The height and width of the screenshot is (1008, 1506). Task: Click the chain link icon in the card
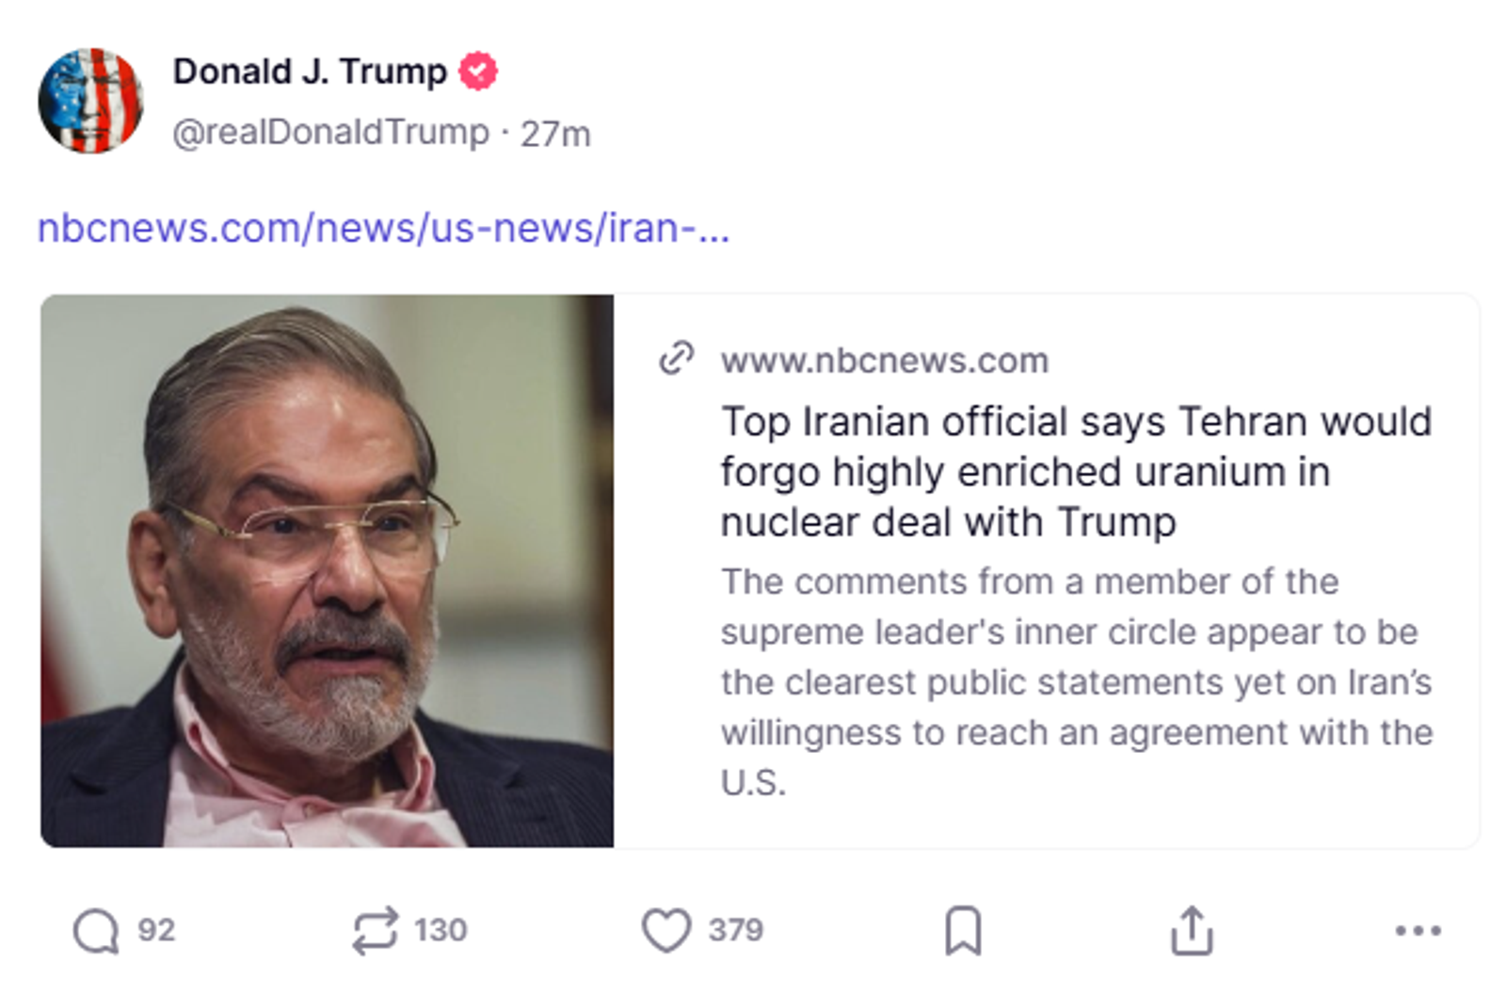[x=677, y=359]
